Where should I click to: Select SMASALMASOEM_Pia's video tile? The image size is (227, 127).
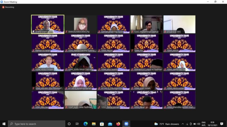point(81,24)
